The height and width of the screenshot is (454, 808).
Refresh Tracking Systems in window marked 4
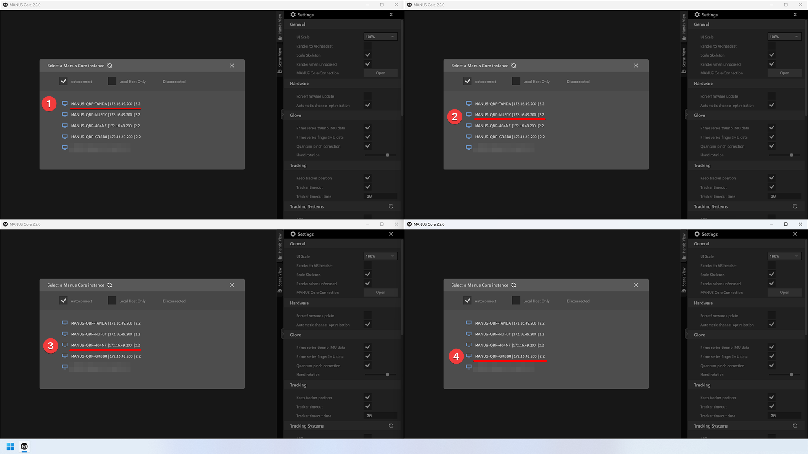795,425
